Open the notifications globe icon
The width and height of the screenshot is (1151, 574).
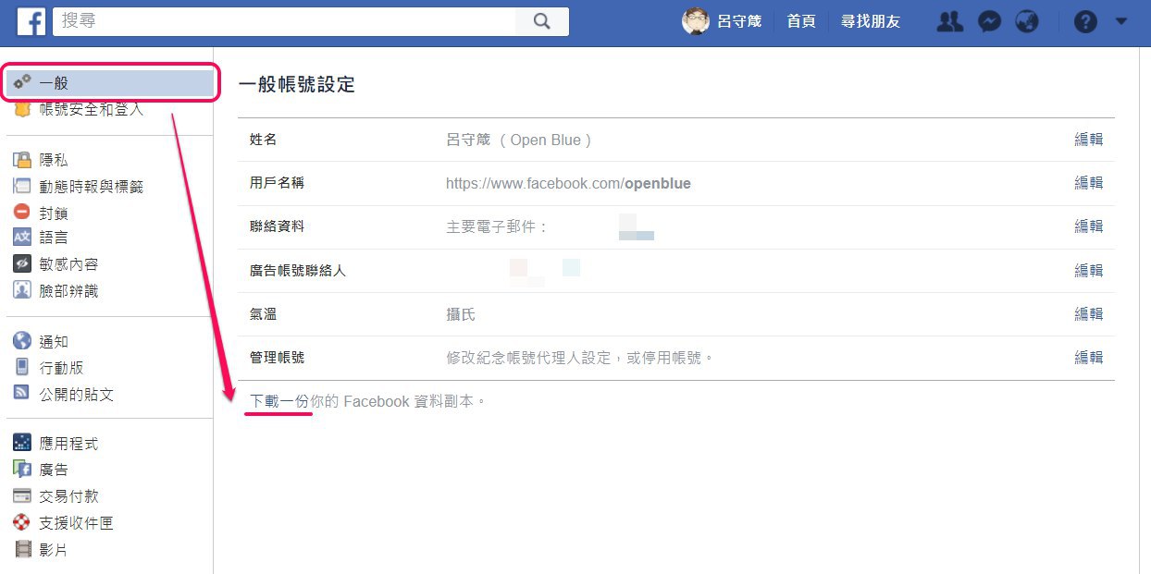pyautogui.click(x=1027, y=21)
